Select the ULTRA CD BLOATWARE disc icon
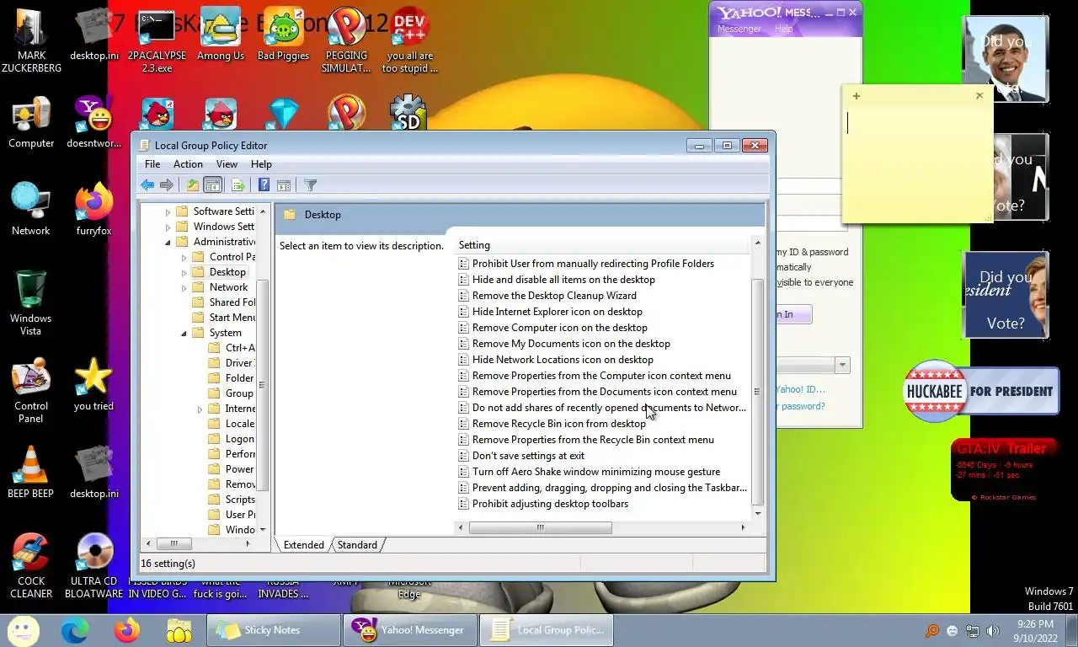 click(93, 564)
